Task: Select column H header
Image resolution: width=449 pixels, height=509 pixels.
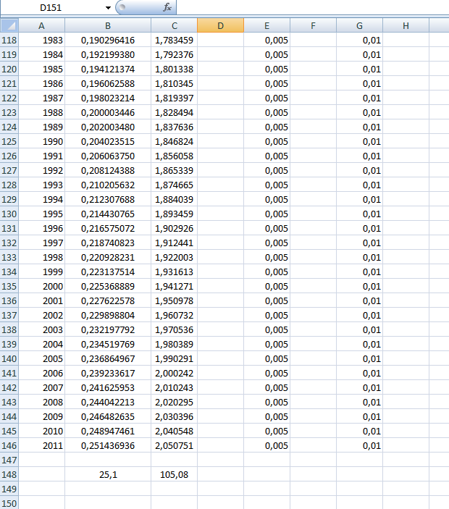Action: coord(406,25)
